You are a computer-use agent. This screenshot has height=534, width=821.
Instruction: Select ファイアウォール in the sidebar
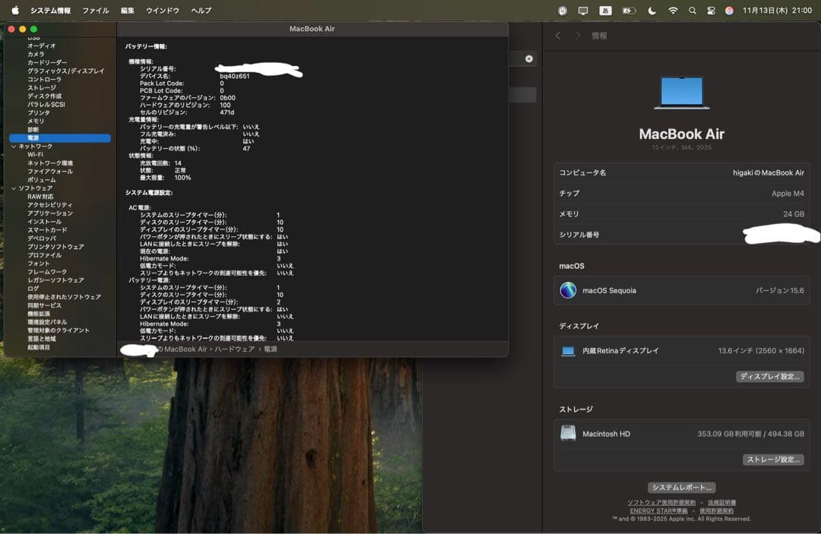click(x=49, y=172)
